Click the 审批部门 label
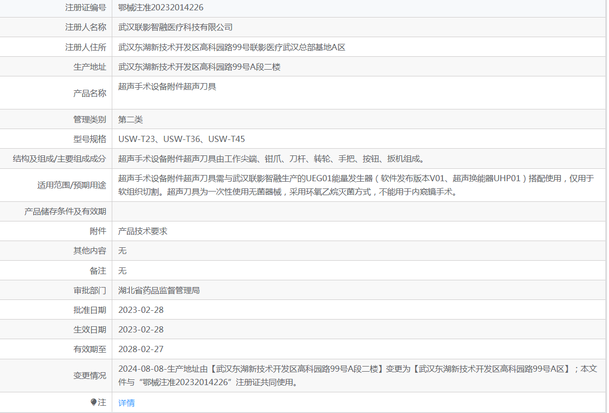 coord(90,291)
